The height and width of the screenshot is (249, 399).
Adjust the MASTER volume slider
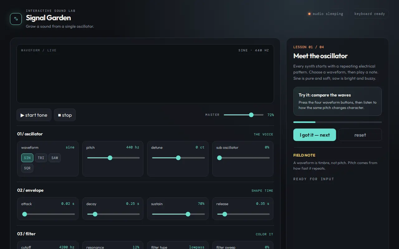(243, 115)
